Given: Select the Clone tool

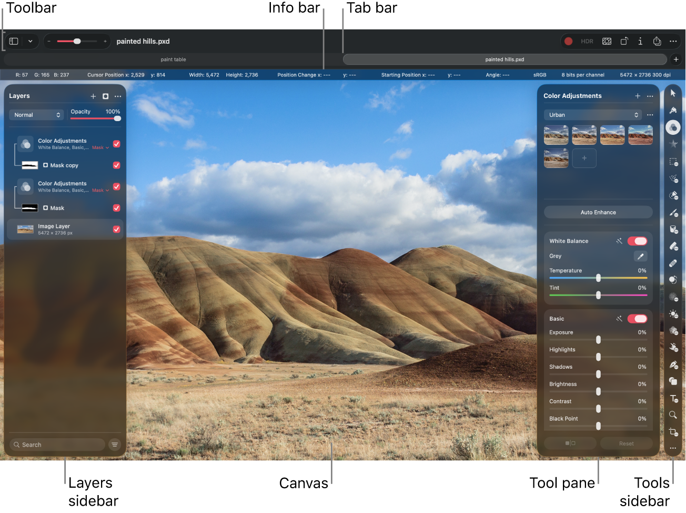Looking at the screenshot, I should [x=673, y=280].
